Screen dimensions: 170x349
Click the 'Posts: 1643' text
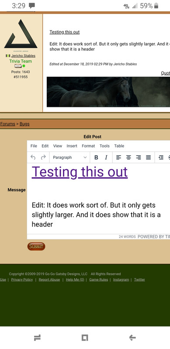[x=21, y=72]
